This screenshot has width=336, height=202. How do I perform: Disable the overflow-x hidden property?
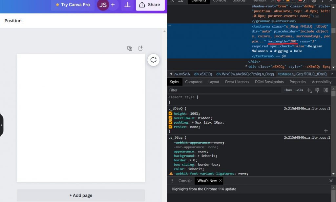(x=171, y=118)
